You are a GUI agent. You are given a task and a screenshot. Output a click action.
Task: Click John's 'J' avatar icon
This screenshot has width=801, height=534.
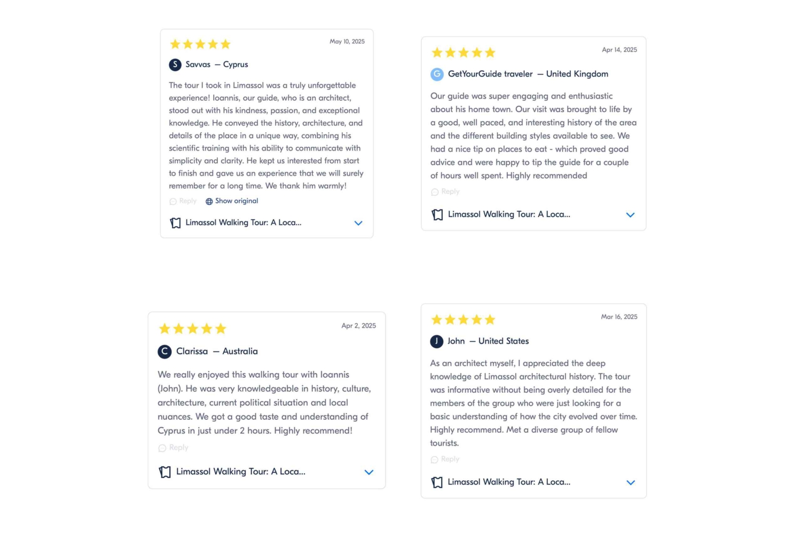click(436, 341)
